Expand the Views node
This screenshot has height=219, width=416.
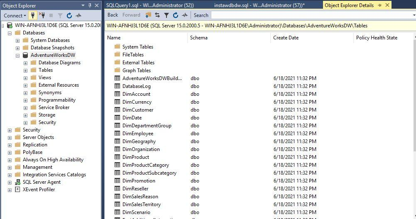25,78
